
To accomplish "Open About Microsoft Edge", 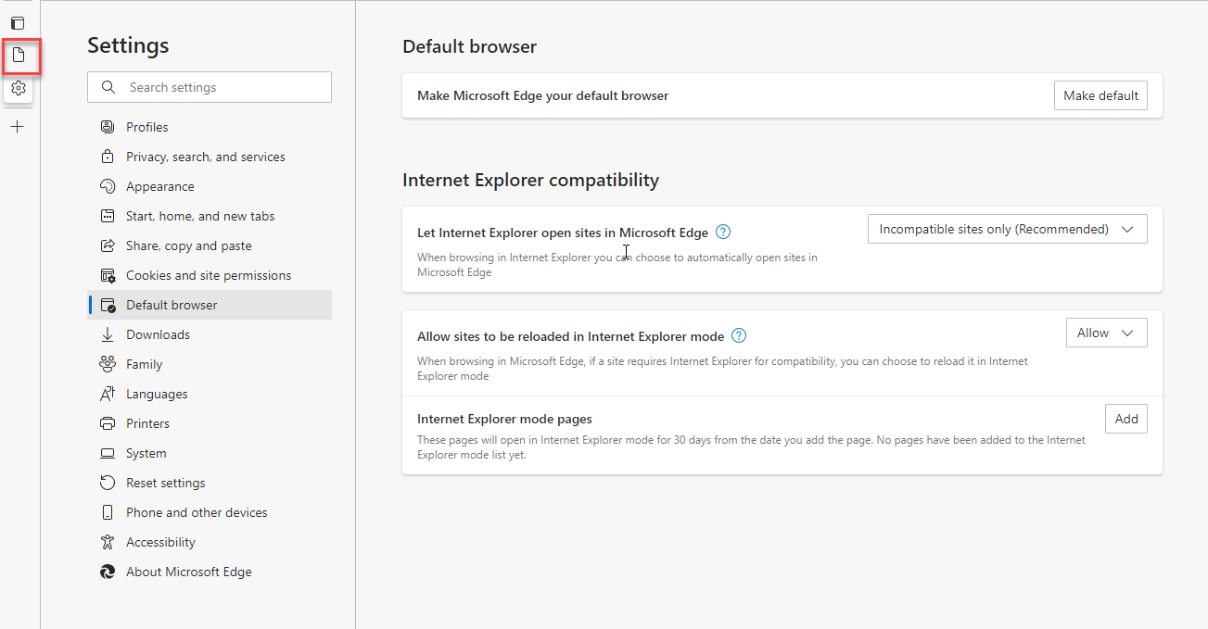I will tap(210, 572).
